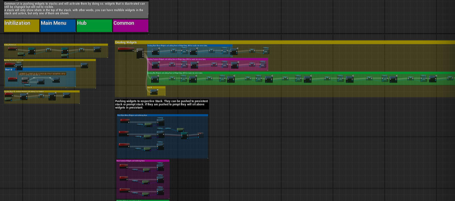Click the Push Main Menu Widgets comment header
The image size is (455, 201).
162,115
